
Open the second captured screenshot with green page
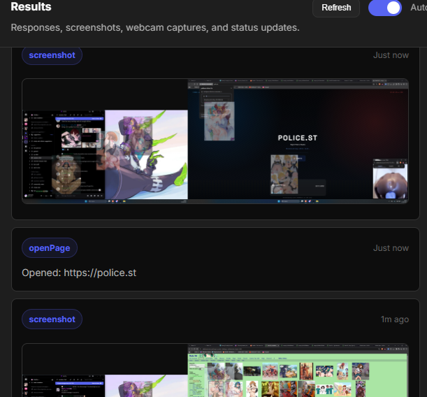pyautogui.click(x=215, y=370)
